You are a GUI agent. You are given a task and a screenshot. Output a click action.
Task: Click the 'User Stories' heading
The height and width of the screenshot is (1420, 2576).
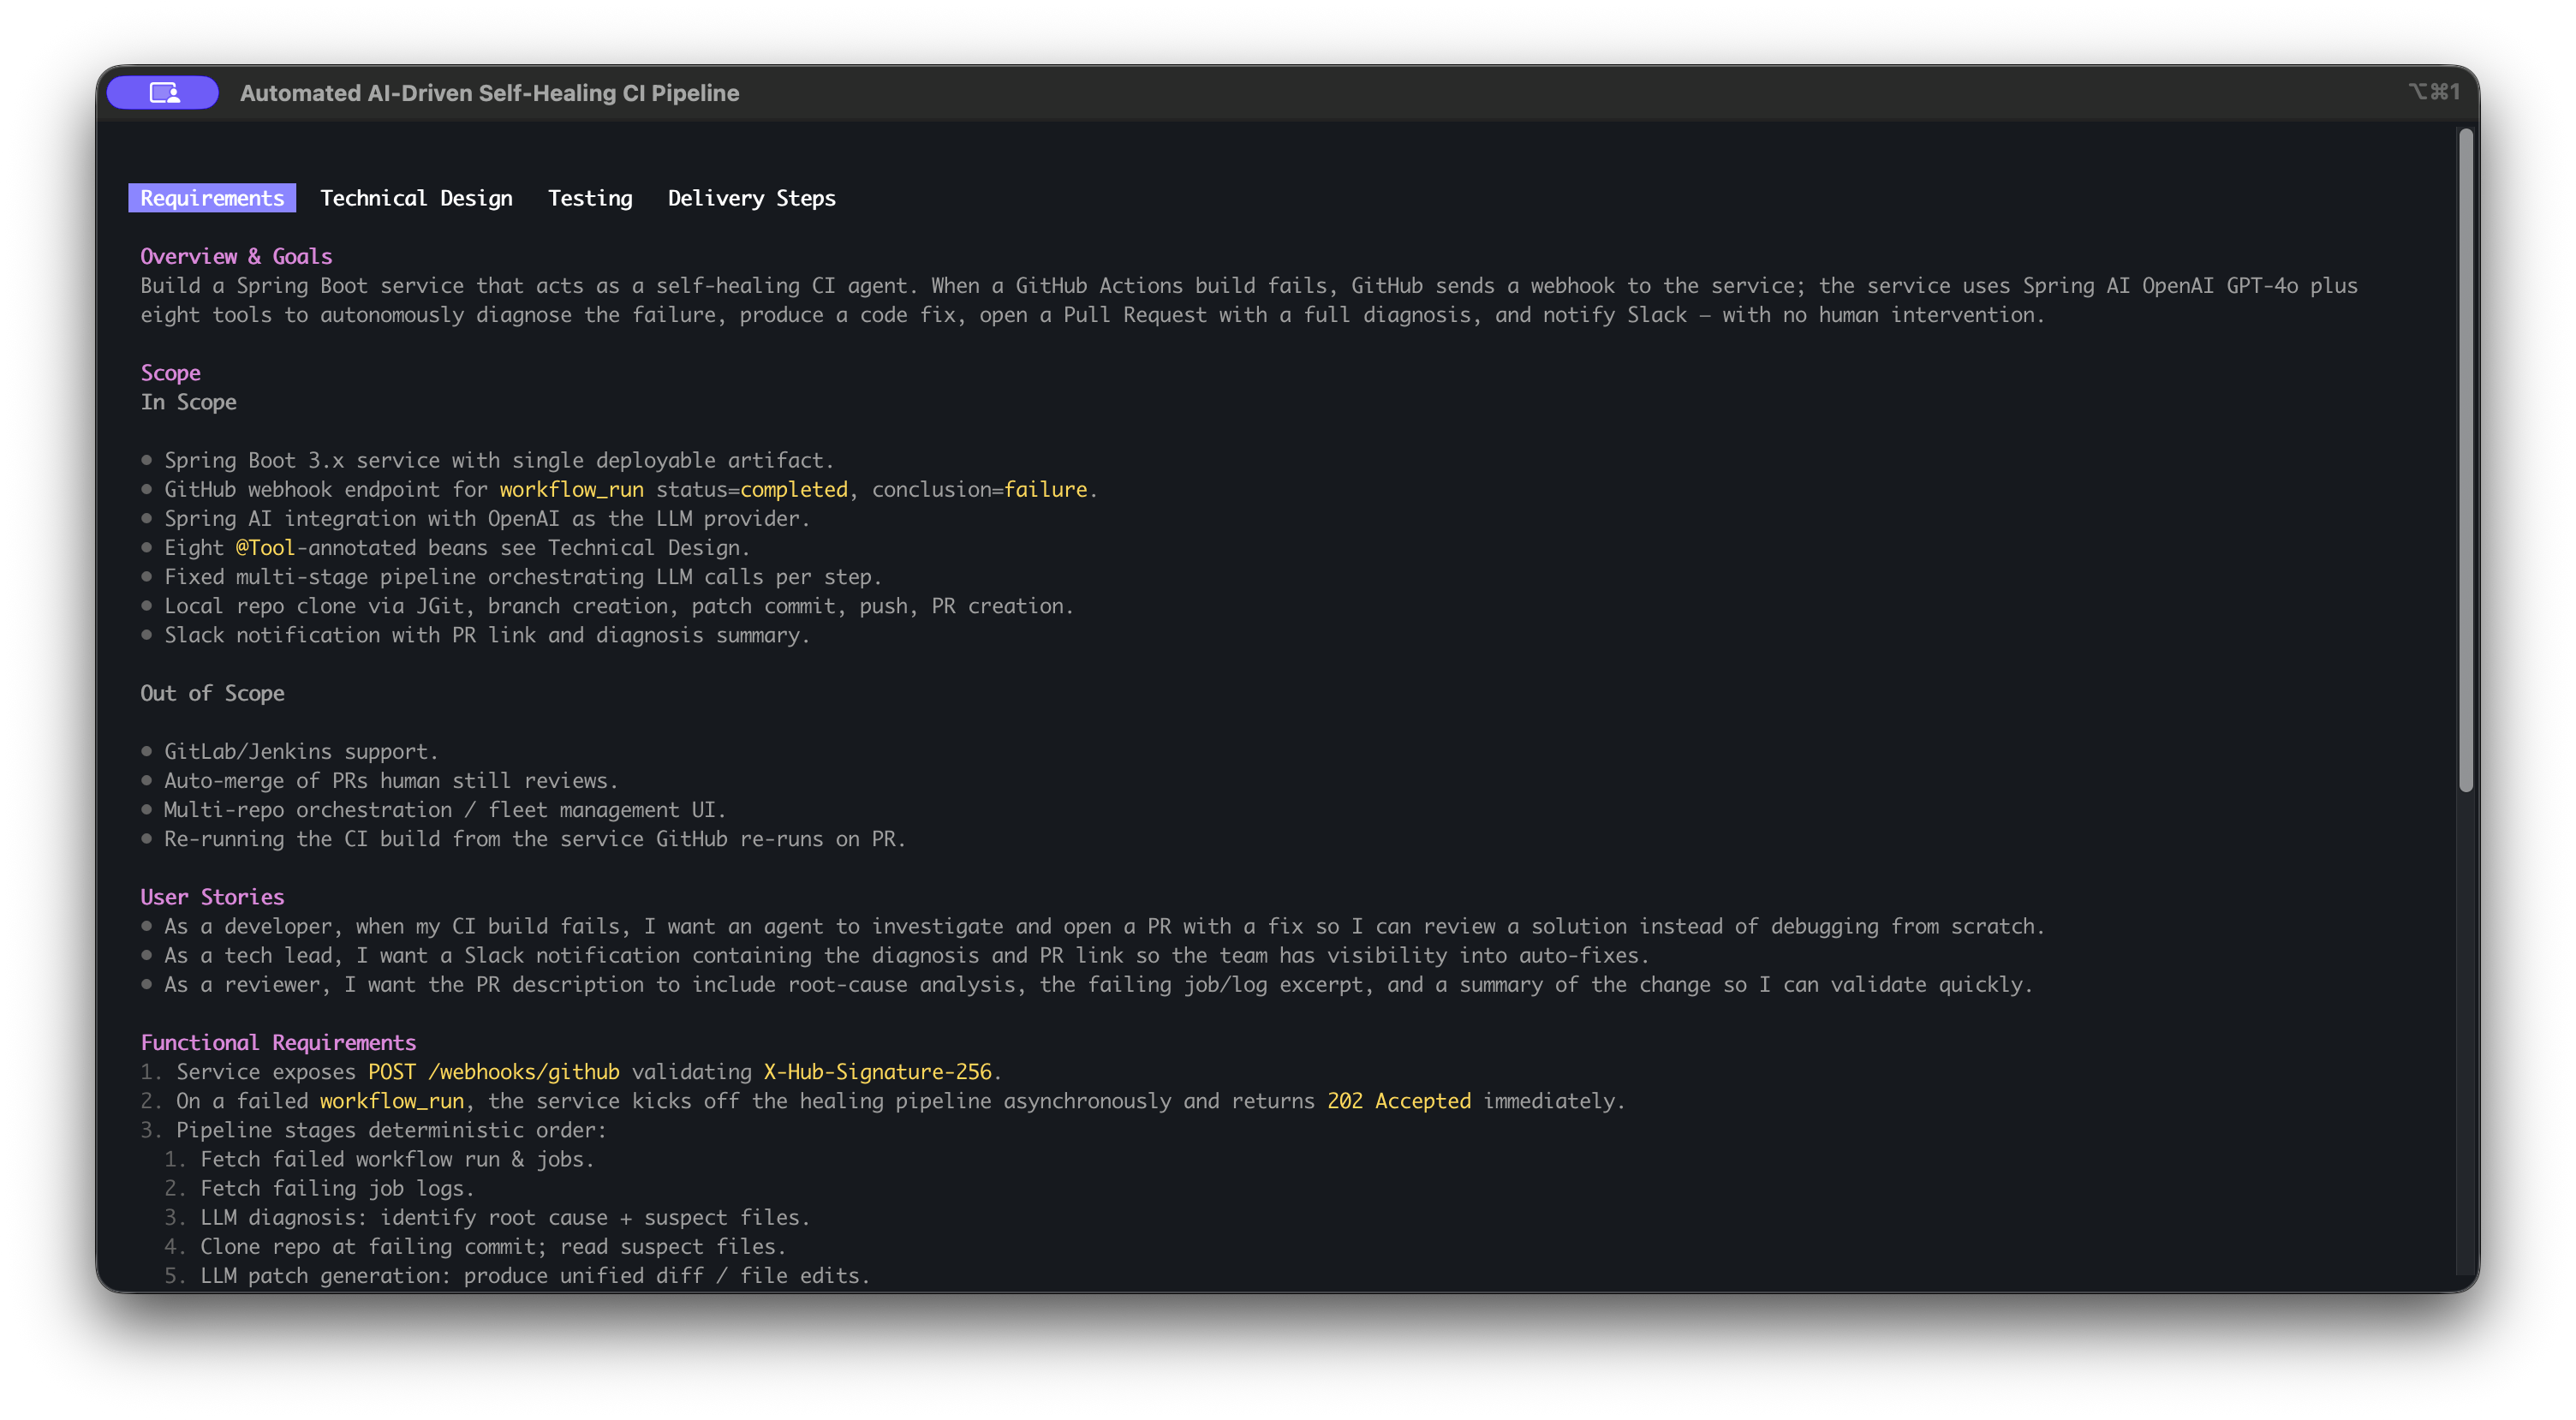click(x=212, y=897)
